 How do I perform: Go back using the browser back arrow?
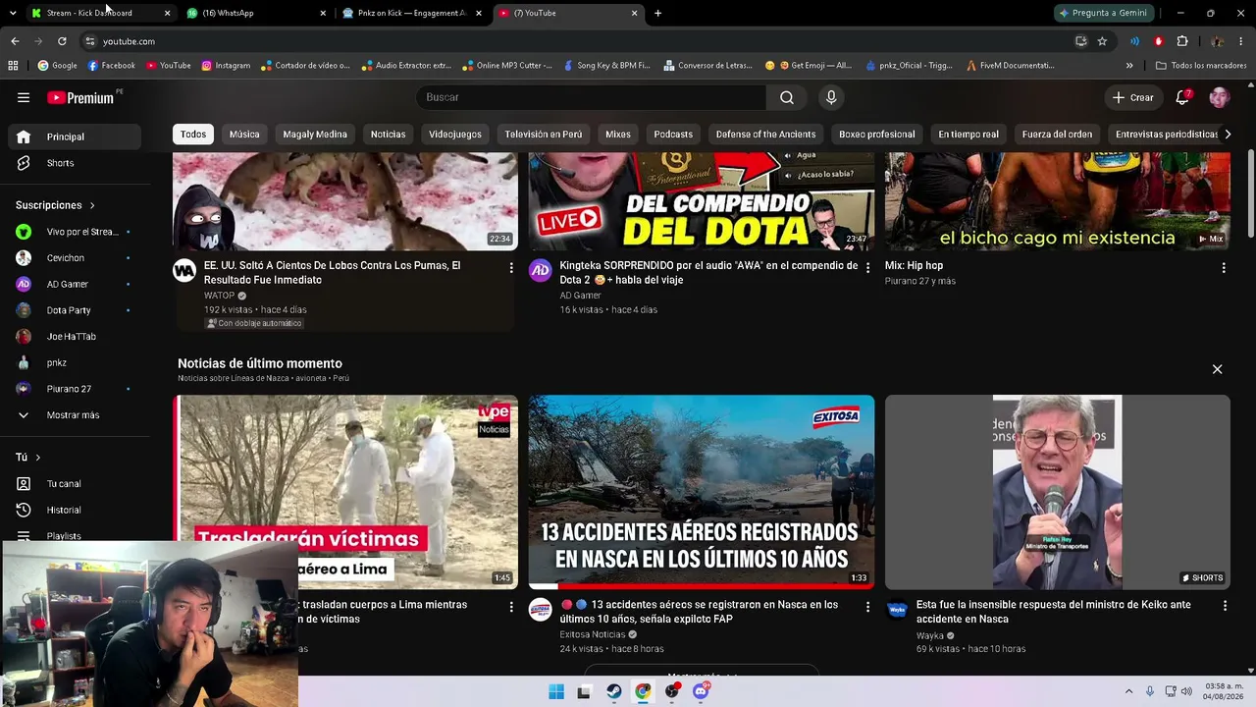[15, 41]
